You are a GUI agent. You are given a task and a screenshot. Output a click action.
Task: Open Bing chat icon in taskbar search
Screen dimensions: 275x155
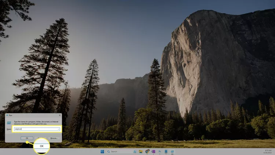click(135, 151)
